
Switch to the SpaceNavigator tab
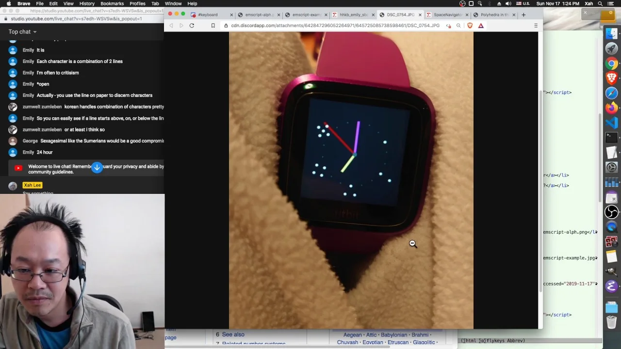(x=447, y=15)
